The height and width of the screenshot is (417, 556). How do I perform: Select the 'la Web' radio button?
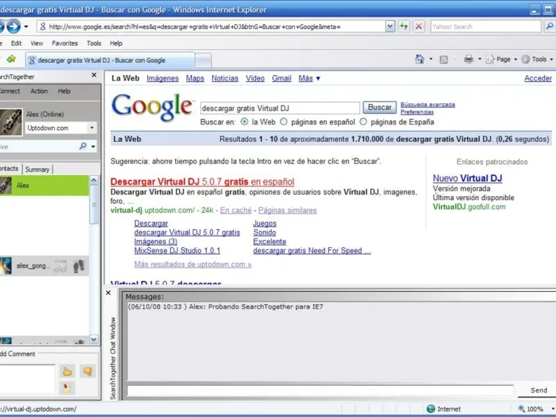245,122
